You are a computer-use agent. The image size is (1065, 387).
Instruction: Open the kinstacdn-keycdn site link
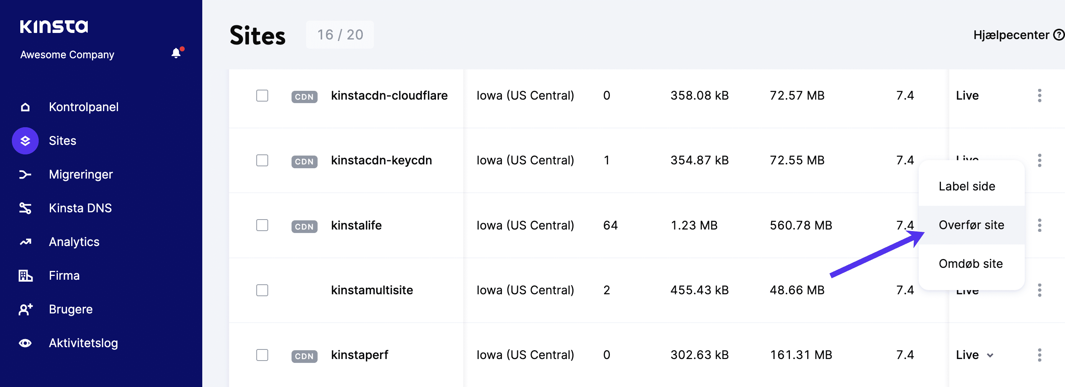coord(381,160)
